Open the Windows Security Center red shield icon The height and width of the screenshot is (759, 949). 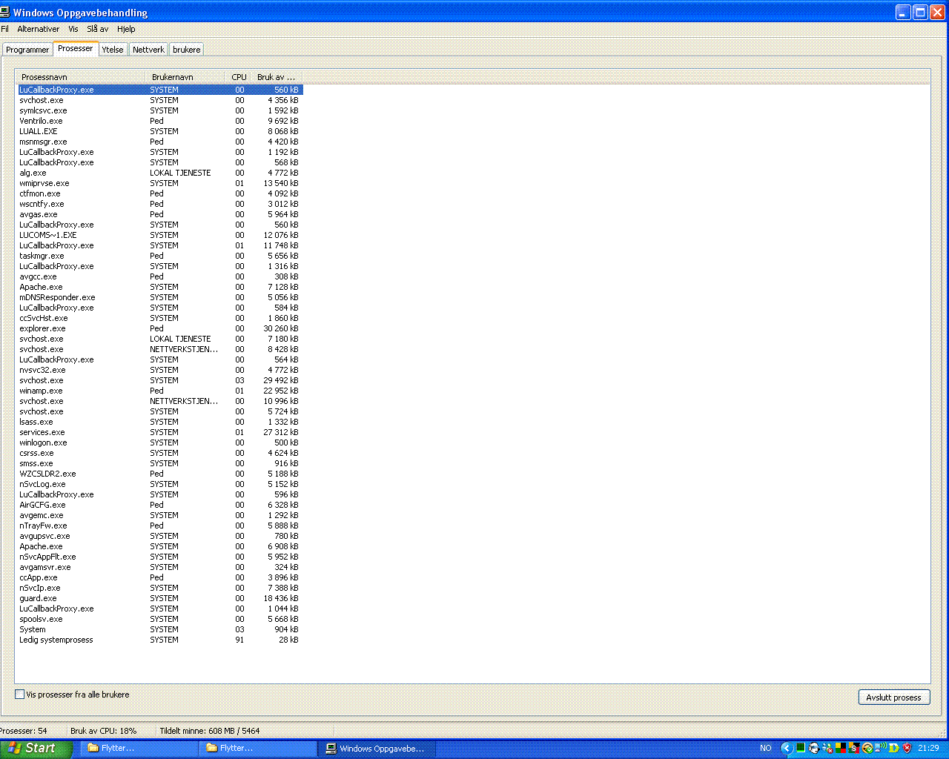(x=907, y=748)
